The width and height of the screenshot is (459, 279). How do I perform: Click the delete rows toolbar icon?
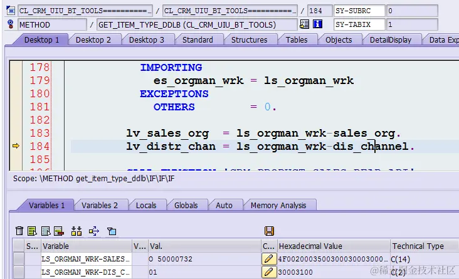58,231
